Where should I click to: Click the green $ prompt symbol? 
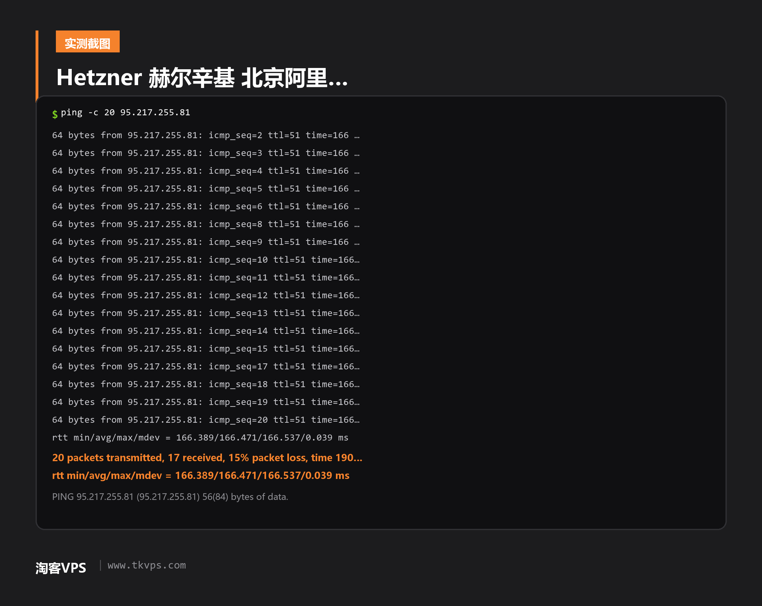point(55,114)
